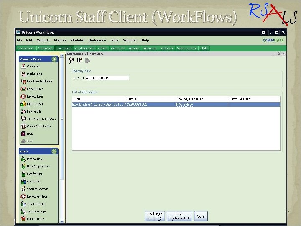This screenshot has height=226, width=301.
Task: Switch to the Acquisitions module tab
Action: pyautogui.click(x=26, y=49)
